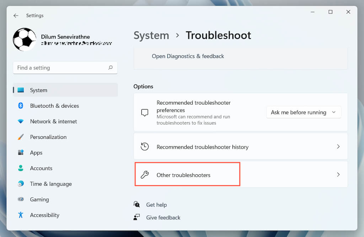Viewport: 364px width, 237px height.
Task: Open the Ask me before running dropdown
Action: pos(304,112)
